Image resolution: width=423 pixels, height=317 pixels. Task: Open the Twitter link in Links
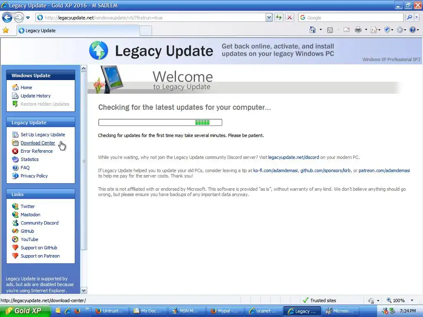pyautogui.click(x=28, y=206)
